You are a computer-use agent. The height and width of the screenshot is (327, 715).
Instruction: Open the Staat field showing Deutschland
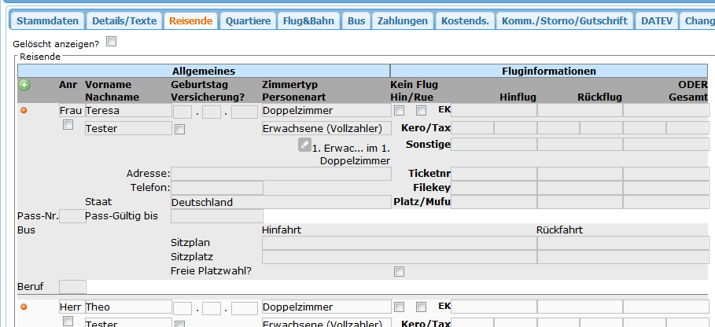(x=217, y=202)
